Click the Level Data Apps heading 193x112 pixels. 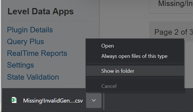[x=40, y=12]
